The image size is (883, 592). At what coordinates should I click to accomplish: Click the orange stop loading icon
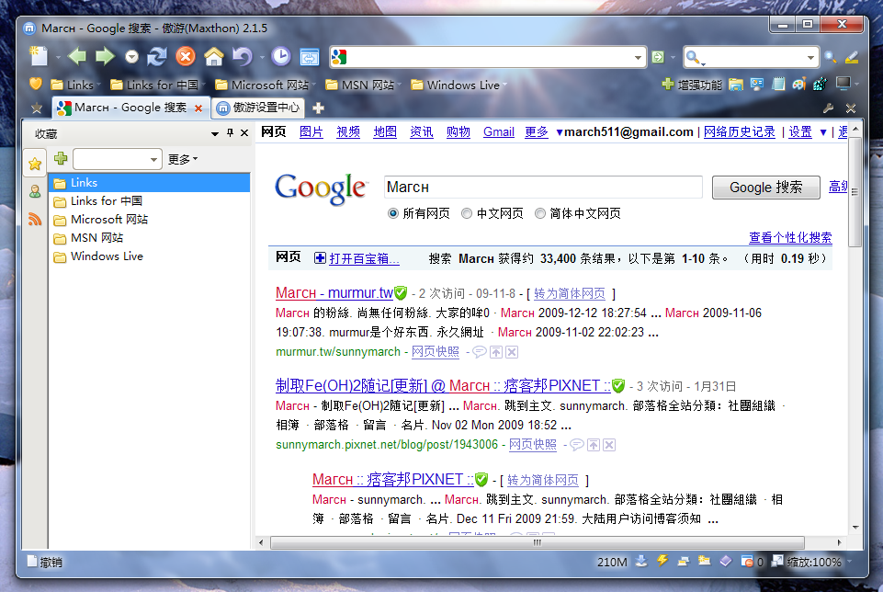pos(186,56)
